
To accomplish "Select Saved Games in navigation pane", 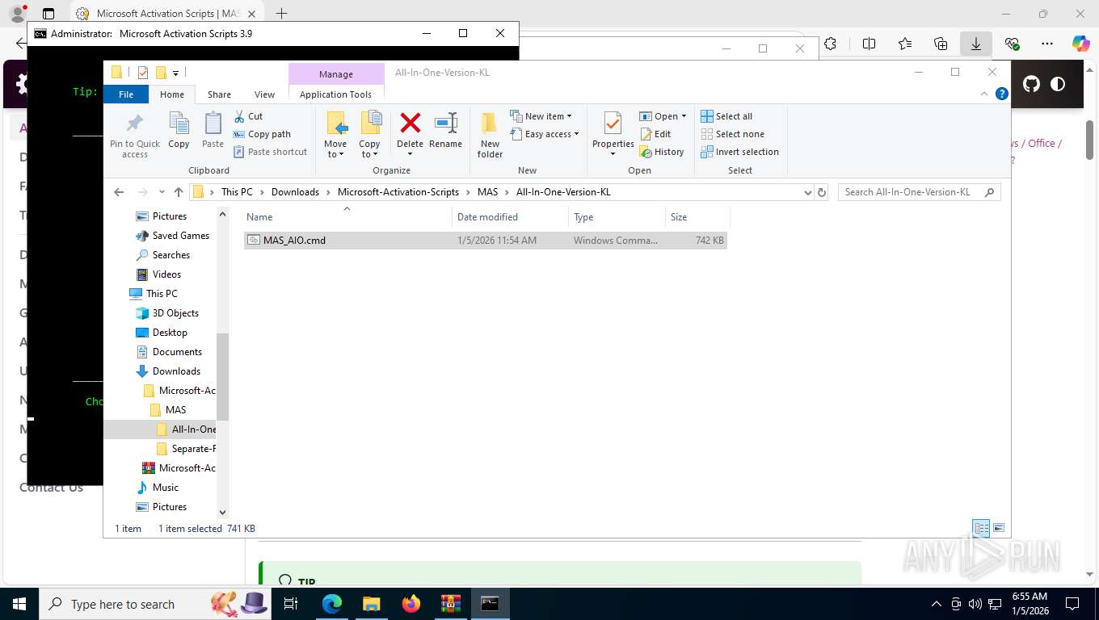I will click(x=172, y=236).
